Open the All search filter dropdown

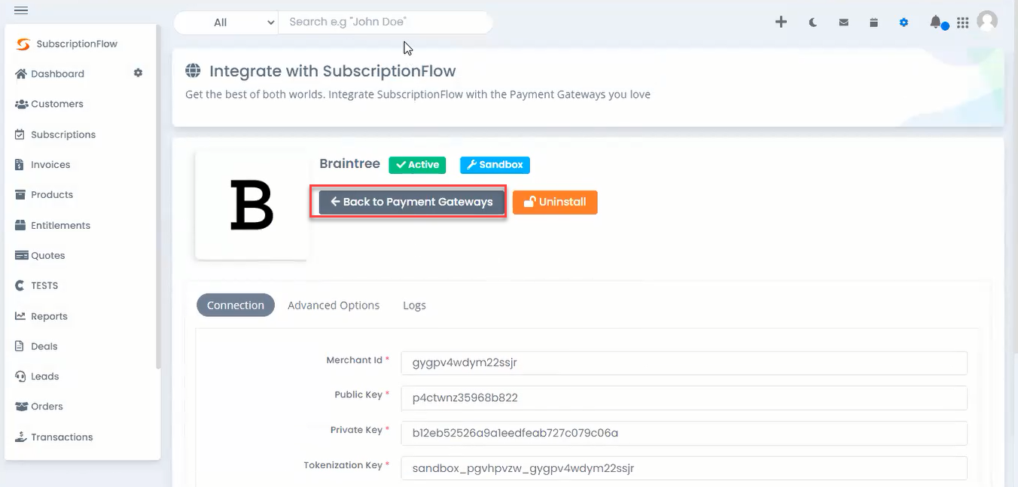click(227, 23)
